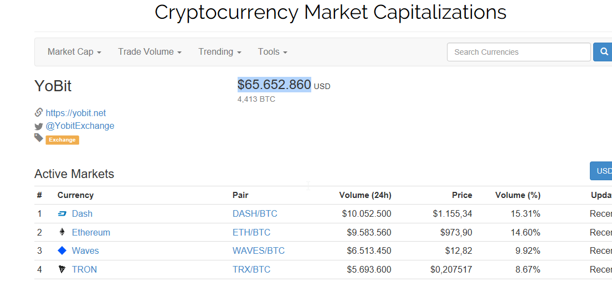This screenshot has height=282, width=612.
Task: Go to the TRON currency page
Action: 84,269
